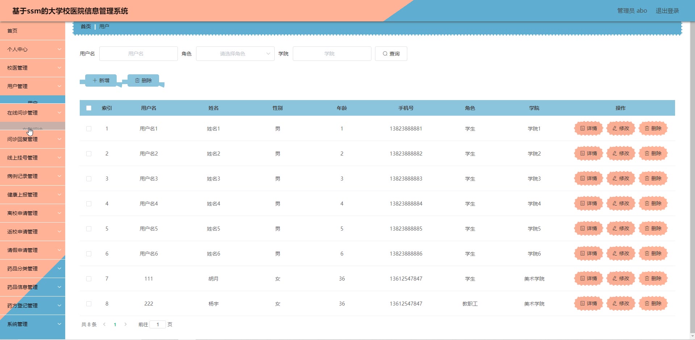The width and height of the screenshot is (695, 340).
Task: Expand 药品分类管理 sidebar item
Action: click(x=33, y=269)
